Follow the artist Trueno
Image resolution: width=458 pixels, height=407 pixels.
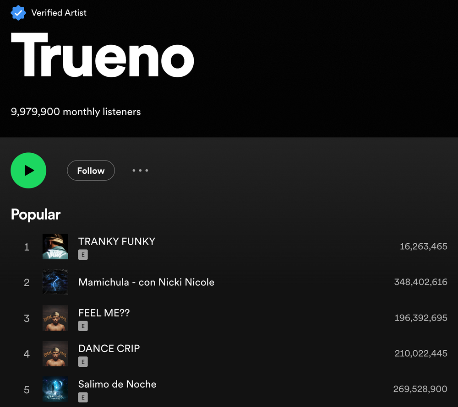click(x=91, y=171)
